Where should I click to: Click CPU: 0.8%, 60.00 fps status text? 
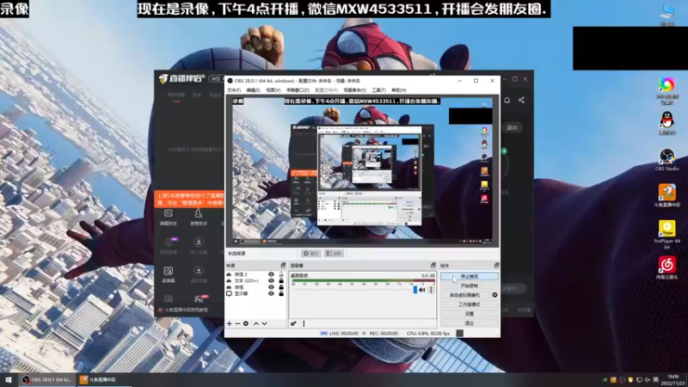[x=427, y=334]
